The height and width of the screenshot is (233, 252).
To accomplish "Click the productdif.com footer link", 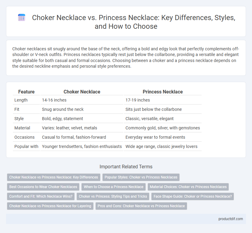I will click(x=230, y=219).
